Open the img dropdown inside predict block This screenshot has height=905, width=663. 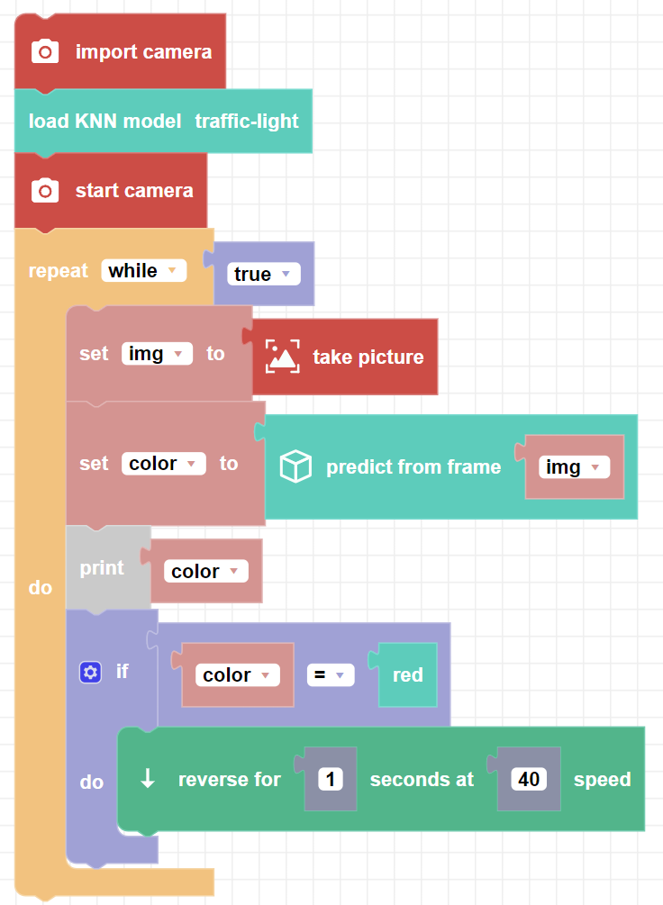(574, 467)
